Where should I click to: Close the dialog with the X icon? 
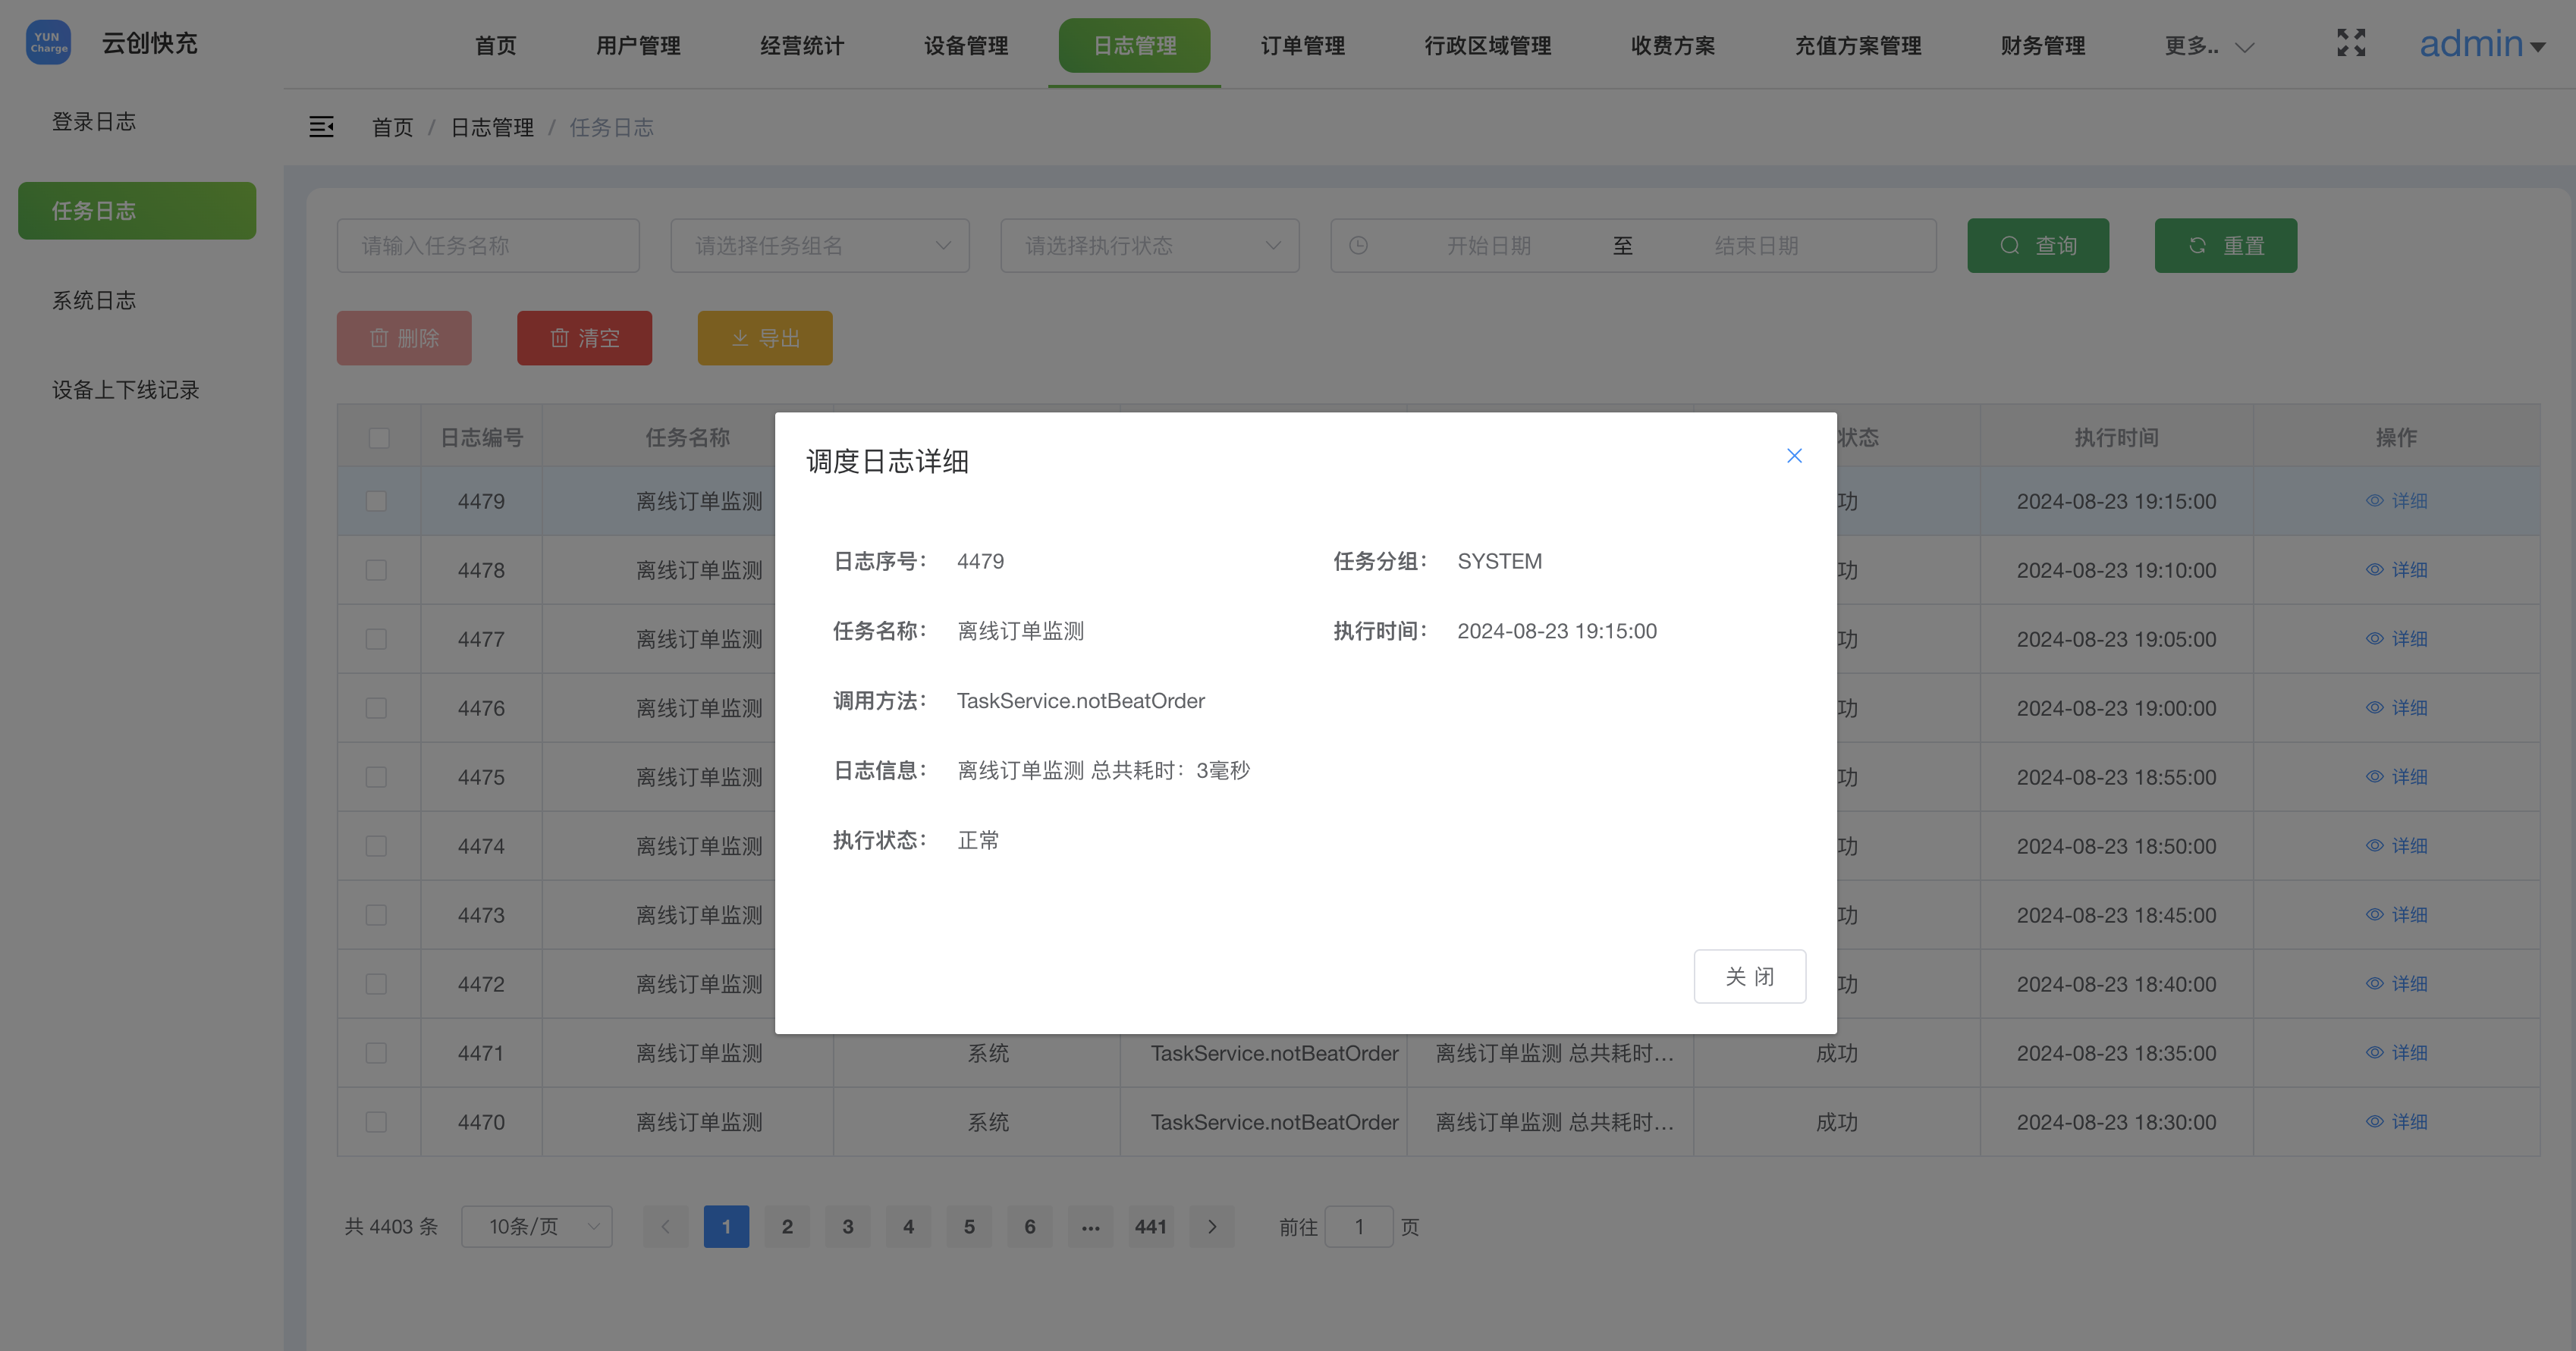click(x=1794, y=456)
